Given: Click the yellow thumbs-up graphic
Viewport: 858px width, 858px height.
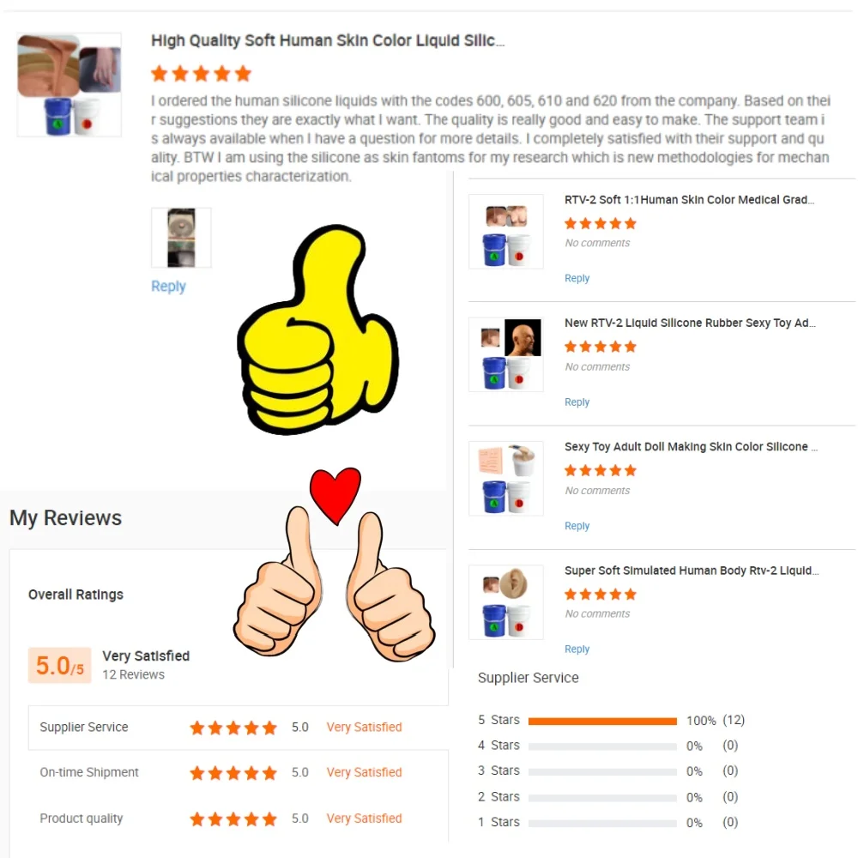Looking at the screenshot, I should point(317,330).
